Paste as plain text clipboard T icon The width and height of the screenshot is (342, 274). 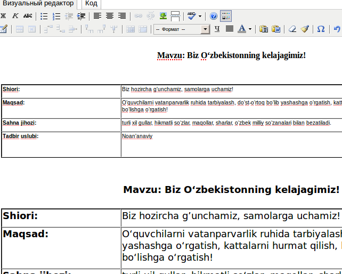(264, 29)
